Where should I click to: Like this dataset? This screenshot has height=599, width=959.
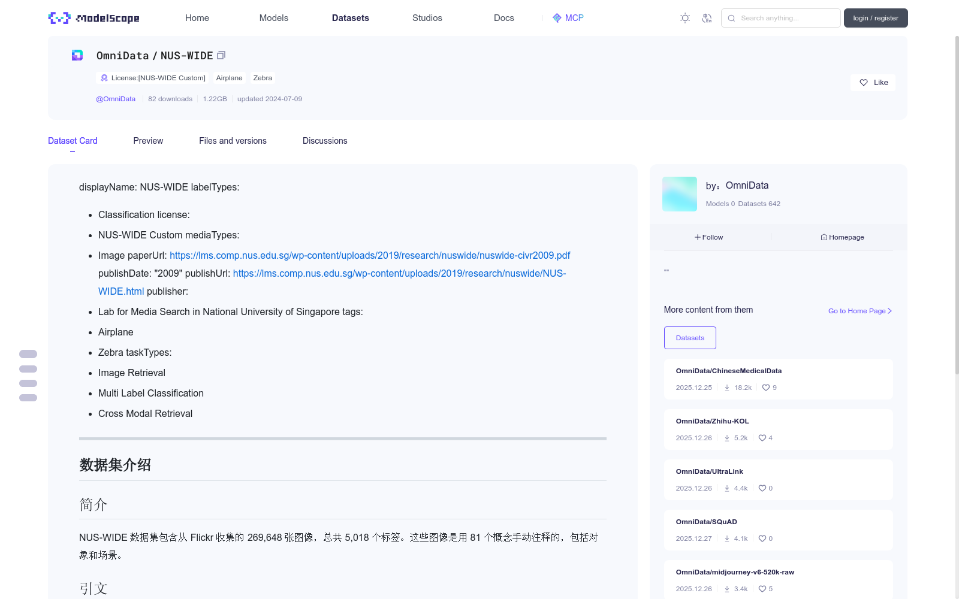[873, 83]
